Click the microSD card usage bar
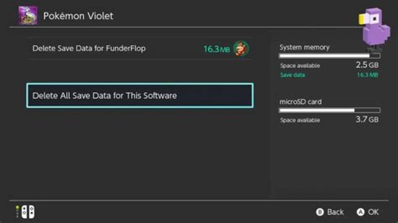Viewport: 398px width, 223px height. coord(329,110)
